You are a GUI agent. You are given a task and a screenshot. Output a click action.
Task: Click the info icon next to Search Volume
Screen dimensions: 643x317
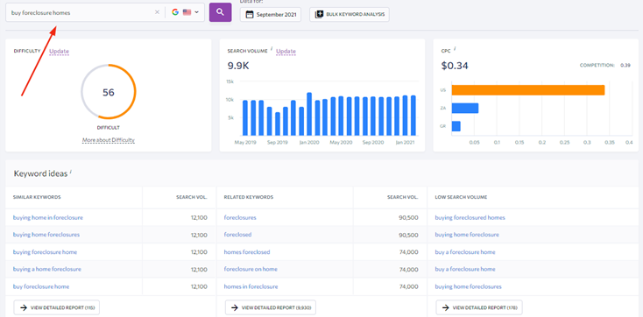tap(272, 49)
